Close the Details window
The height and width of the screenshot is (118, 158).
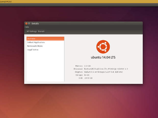26,24
